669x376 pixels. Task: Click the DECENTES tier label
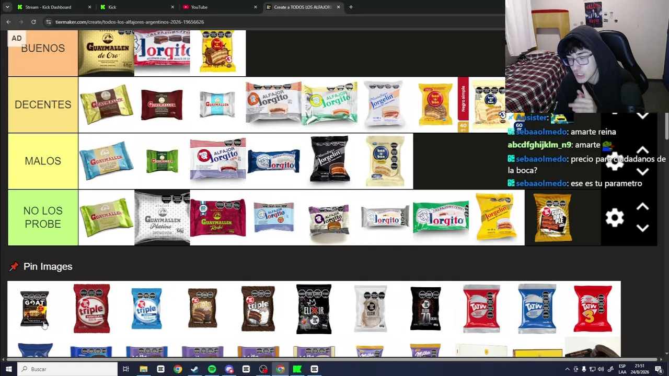click(x=43, y=104)
